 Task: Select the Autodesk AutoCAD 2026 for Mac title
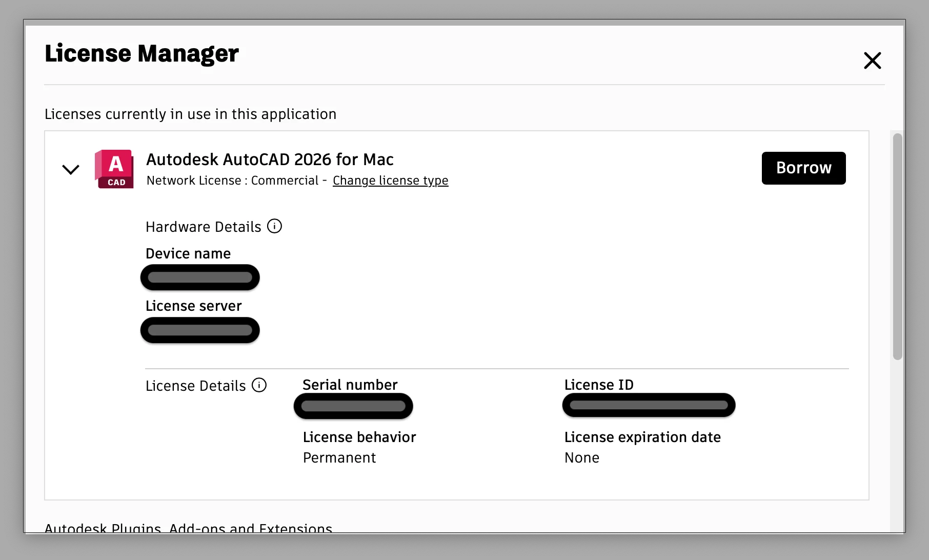point(270,159)
